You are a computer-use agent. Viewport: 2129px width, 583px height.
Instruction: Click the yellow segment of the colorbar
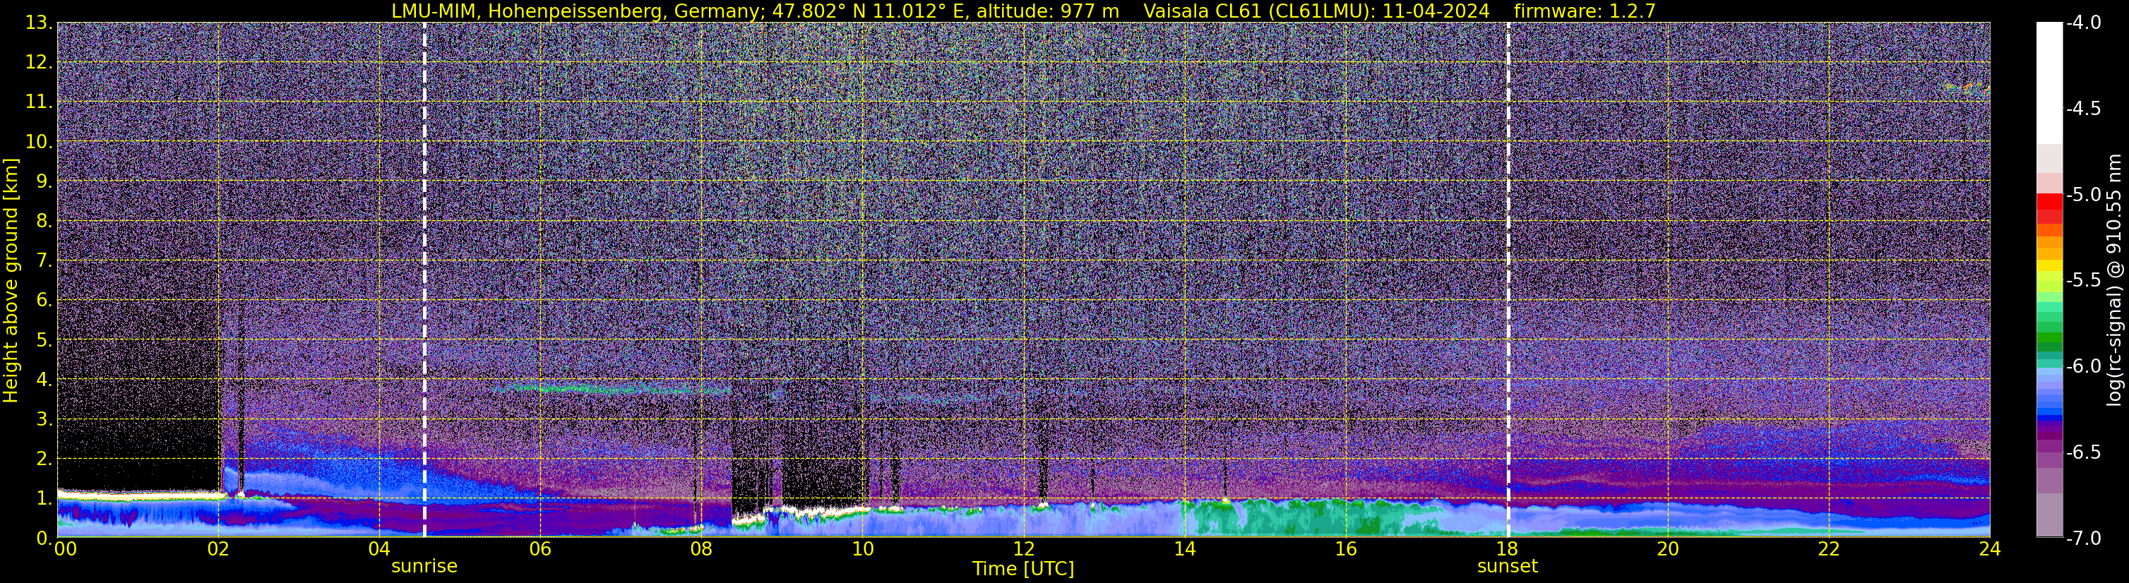[x=2049, y=266]
